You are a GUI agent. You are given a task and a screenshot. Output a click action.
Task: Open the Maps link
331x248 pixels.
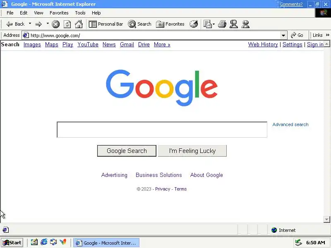coord(51,45)
